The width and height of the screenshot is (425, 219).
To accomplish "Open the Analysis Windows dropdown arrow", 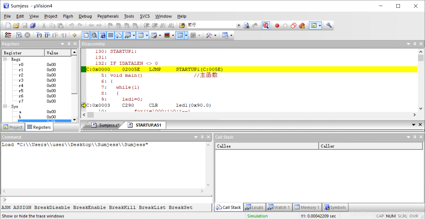I will (x=173, y=35).
